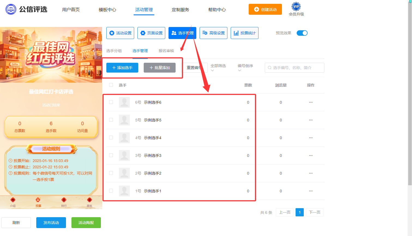The width and height of the screenshot is (412, 236).
Task: Go to 上一页 previous page
Action: tap(285, 212)
